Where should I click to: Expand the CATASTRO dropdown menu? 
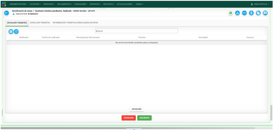pos(35,4)
